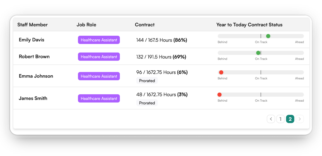Select the Robert Brown name
322x156 pixels.
(x=34, y=57)
